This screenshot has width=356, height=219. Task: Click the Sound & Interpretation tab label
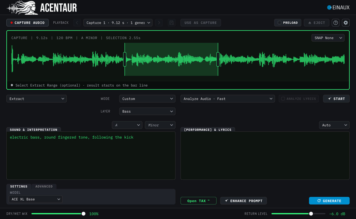click(x=34, y=130)
